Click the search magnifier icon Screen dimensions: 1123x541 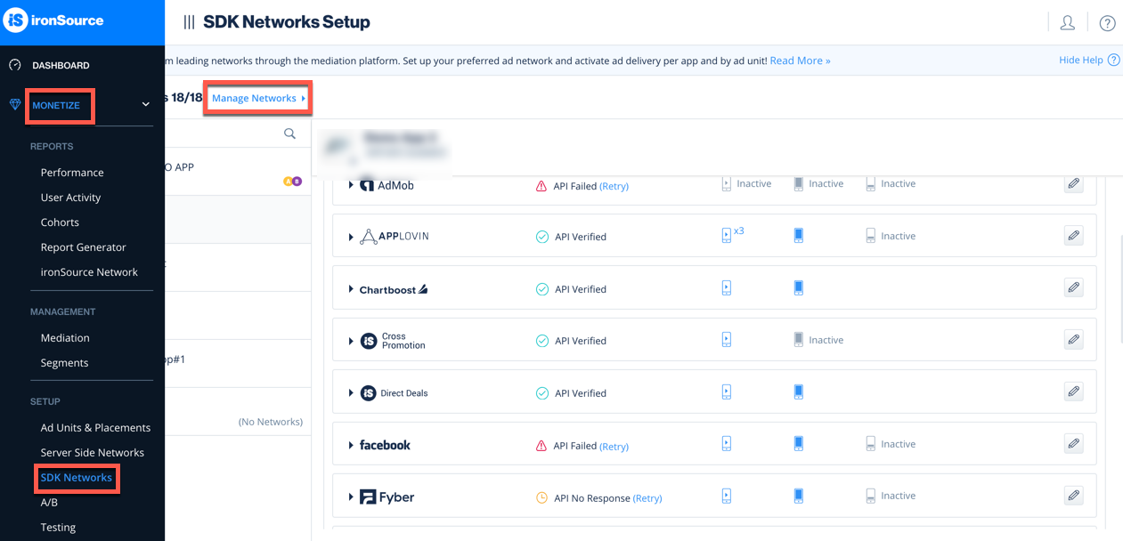[x=289, y=133]
